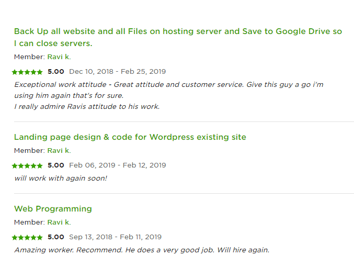
Task: Select the Dec 10, 2018 - Feb 25, 2019 date range
Action: pos(118,72)
